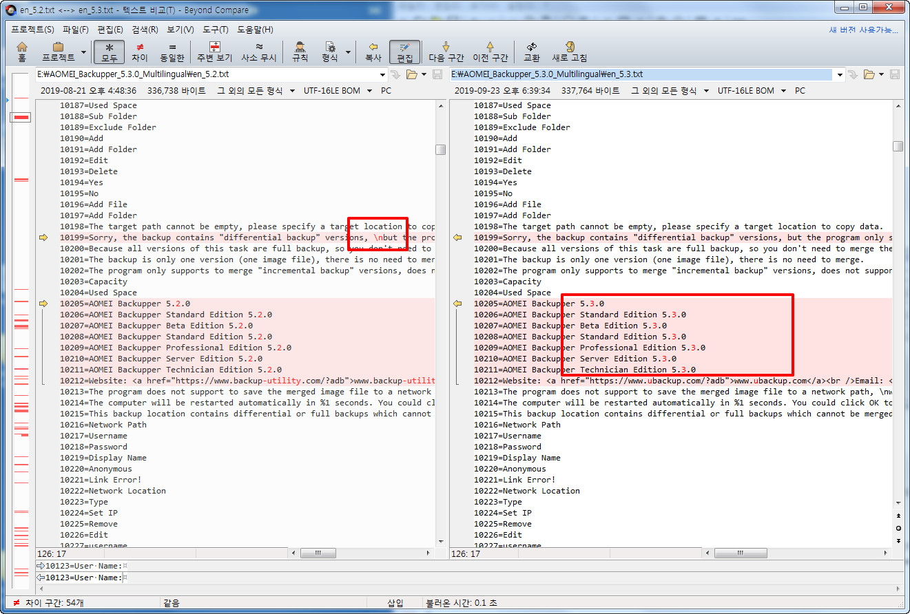910x614 pixels.
Task: Toggle the Show All (모두) filter
Action: 110,52
